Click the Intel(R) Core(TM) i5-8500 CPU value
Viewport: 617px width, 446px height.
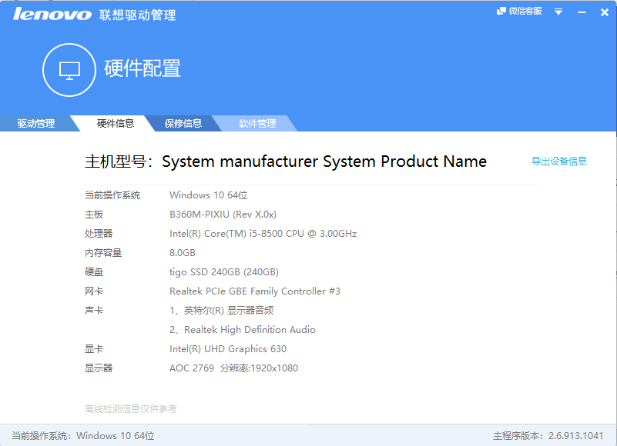263,234
